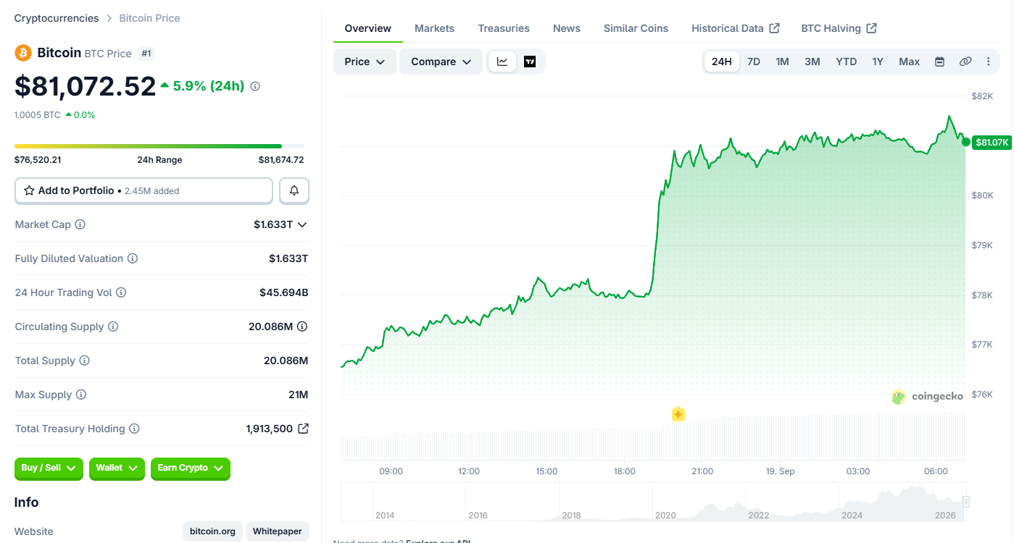Open the Market Cap info tooltip icon
Image resolution: width=1014 pixels, height=543 pixels.
tap(80, 224)
